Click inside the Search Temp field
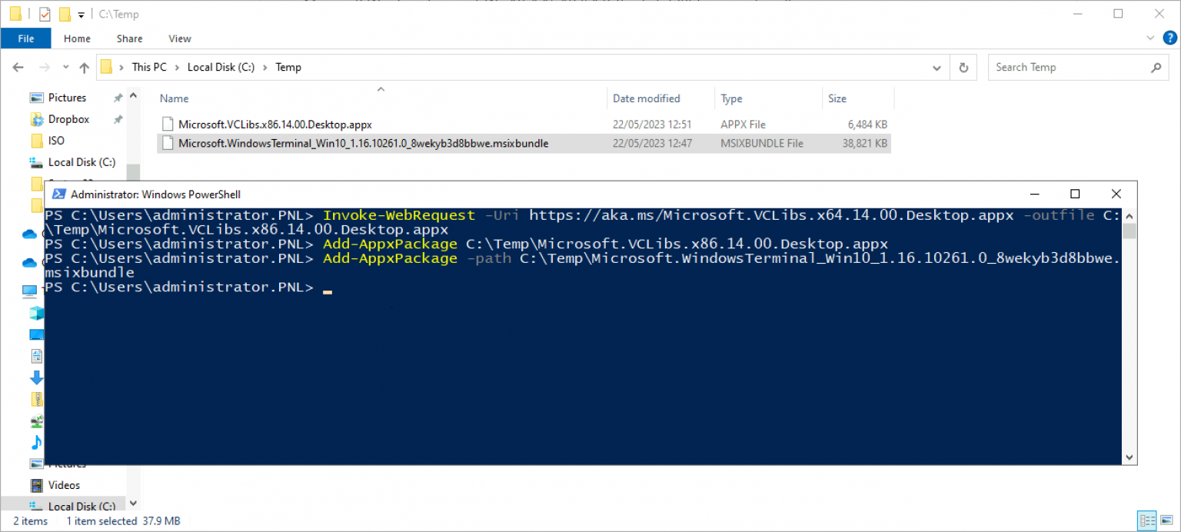 [1069, 67]
